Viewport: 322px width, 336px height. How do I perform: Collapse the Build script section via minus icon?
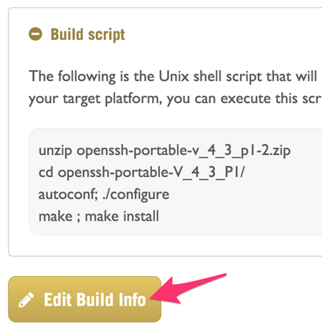point(35,34)
